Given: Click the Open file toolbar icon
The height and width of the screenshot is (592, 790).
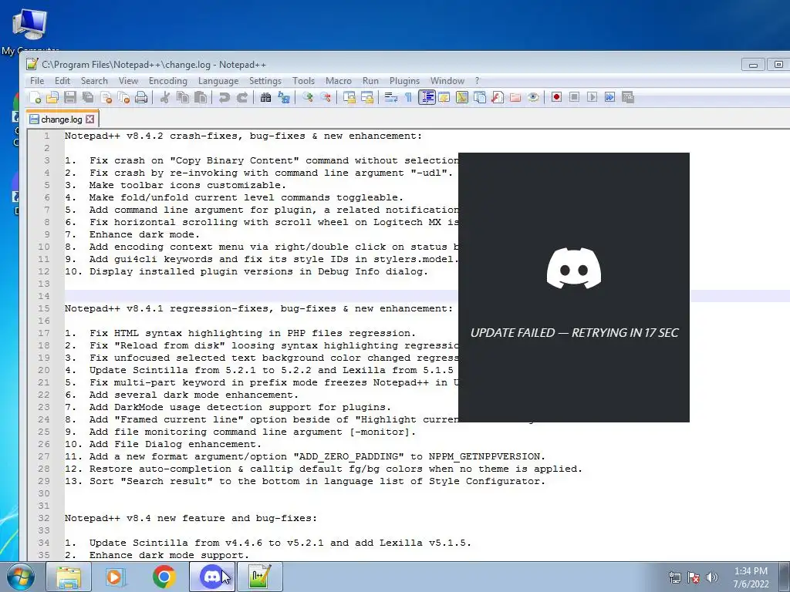Looking at the screenshot, I should [x=52, y=97].
